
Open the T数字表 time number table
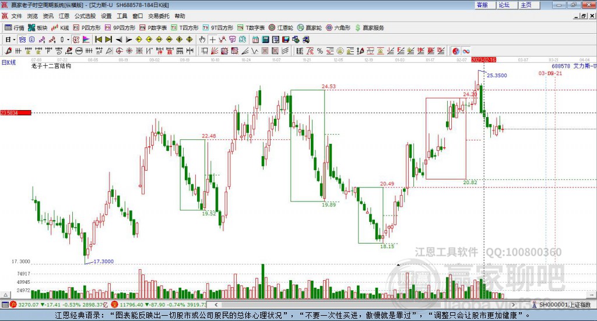pos(251,28)
